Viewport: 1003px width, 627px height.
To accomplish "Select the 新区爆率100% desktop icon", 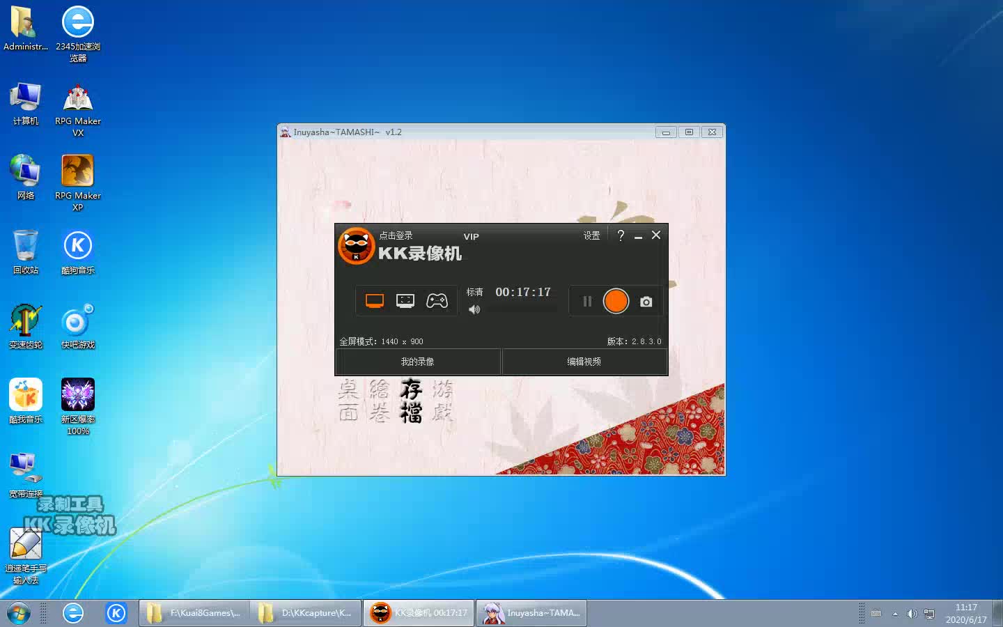I will tap(78, 407).
